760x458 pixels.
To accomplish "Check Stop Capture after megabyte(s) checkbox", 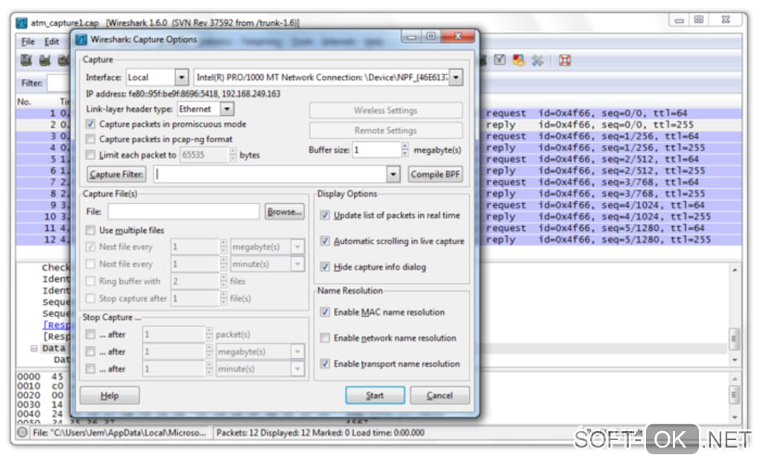I will 90,352.
